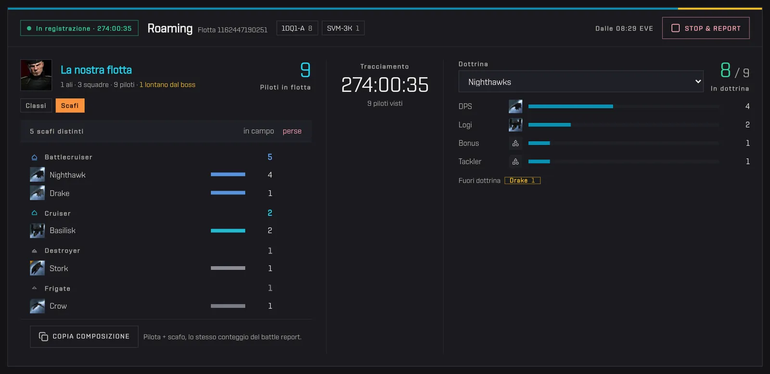770x374 pixels.
Task: Toggle the in campo column view
Action: tap(258, 131)
